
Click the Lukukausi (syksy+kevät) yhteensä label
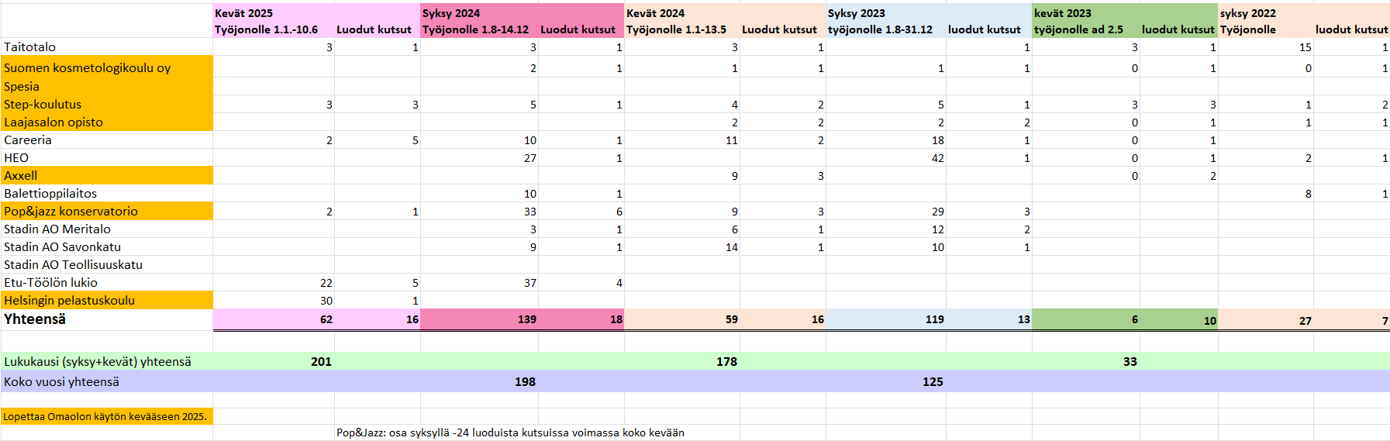point(107,361)
